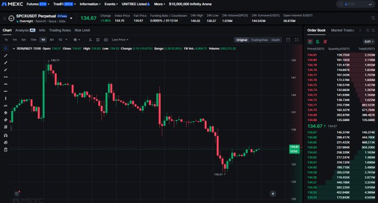The image size is (378, 203).
Task: Open the $10,000,000 Infinity Arena link
Action: pyautogui.click(x=190, y=4)
